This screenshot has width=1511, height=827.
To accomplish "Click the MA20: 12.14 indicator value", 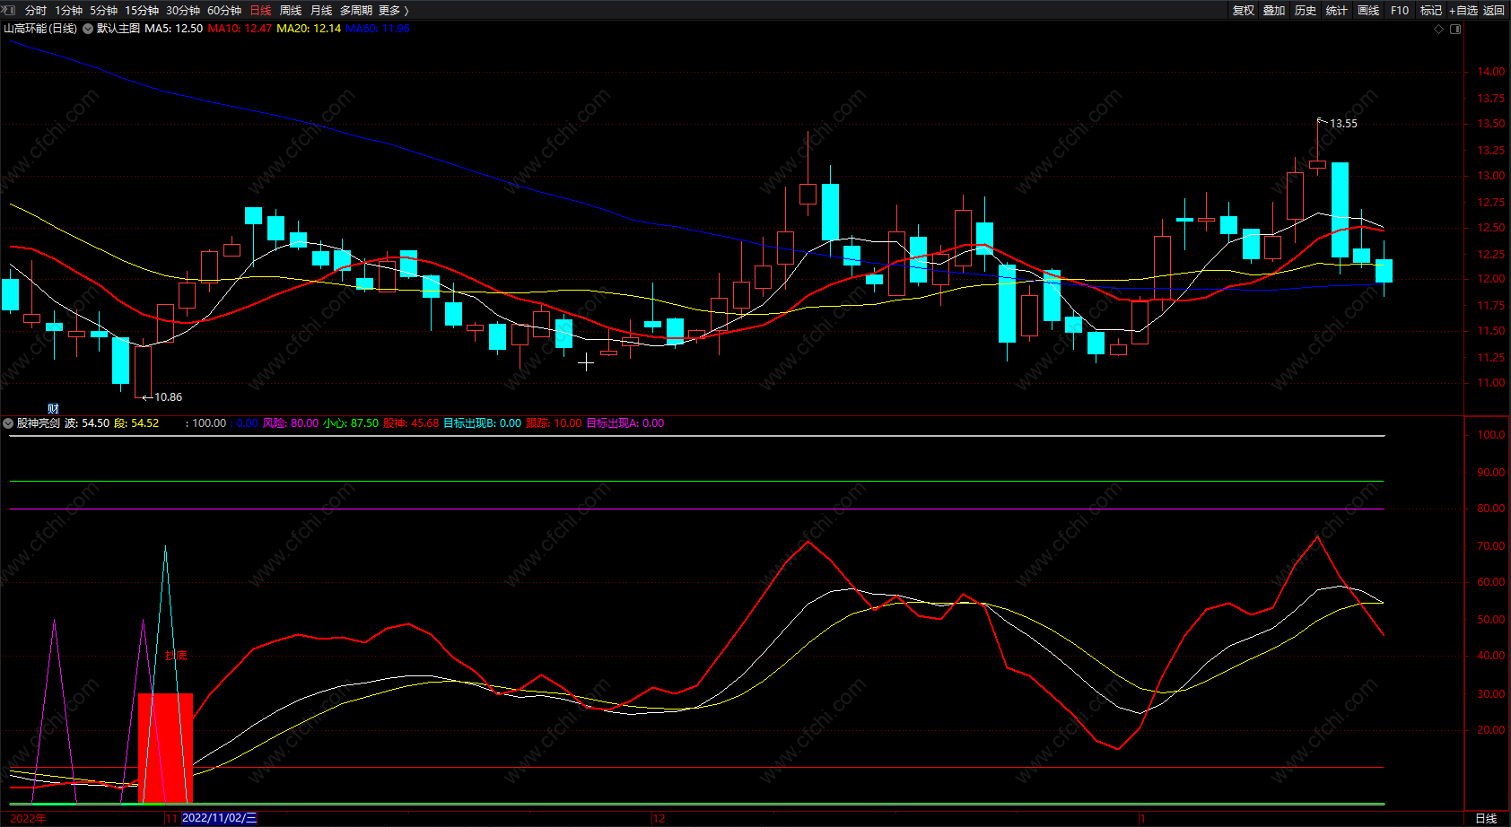I will pos(309,29).
